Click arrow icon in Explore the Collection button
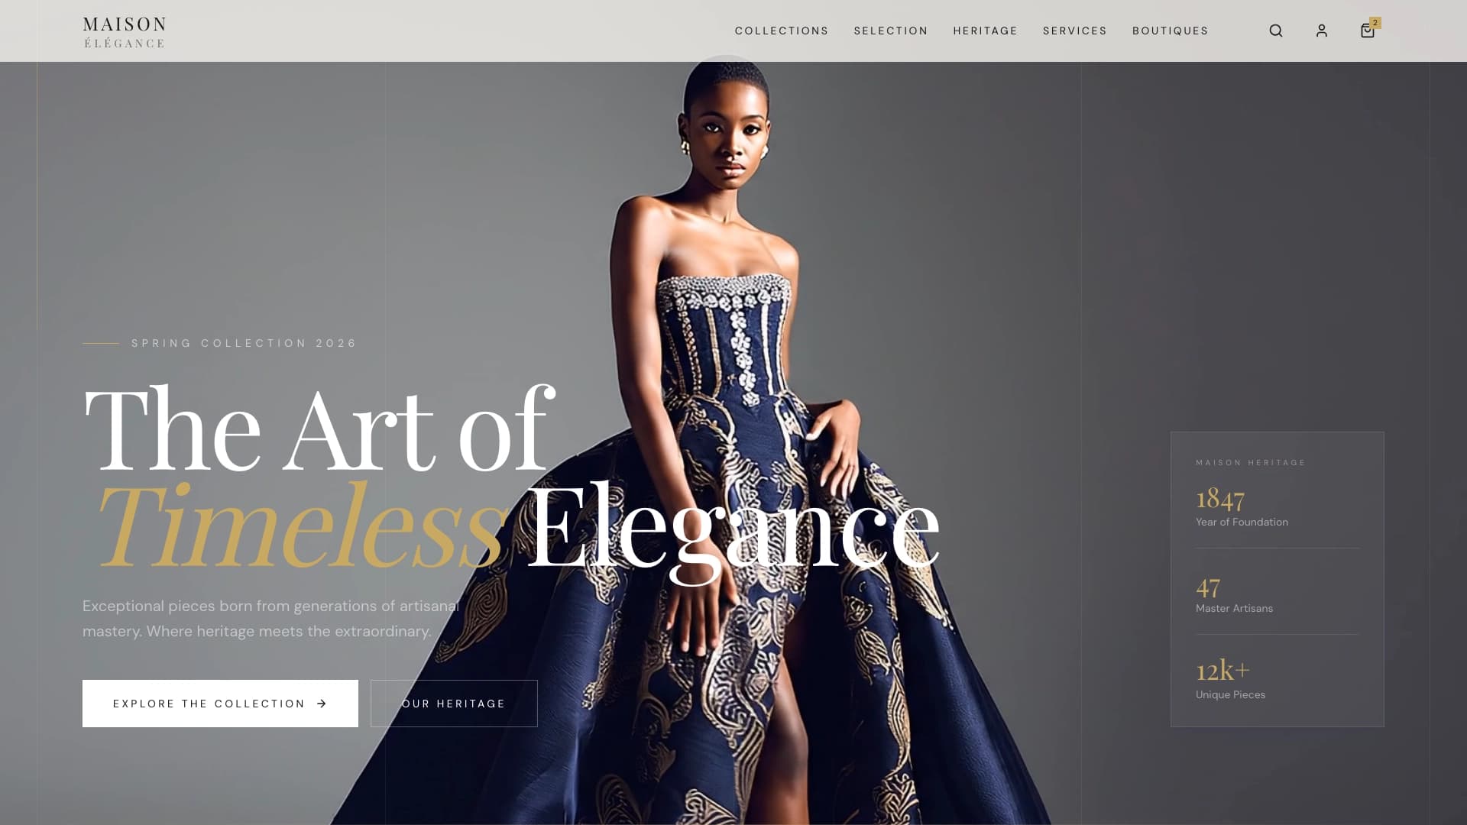 coord(322,704)
